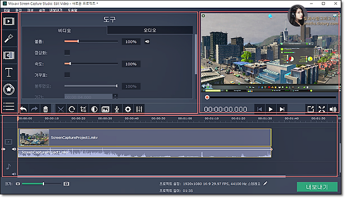Click the timeline playhead marker at start

click(x=18, y=119)
